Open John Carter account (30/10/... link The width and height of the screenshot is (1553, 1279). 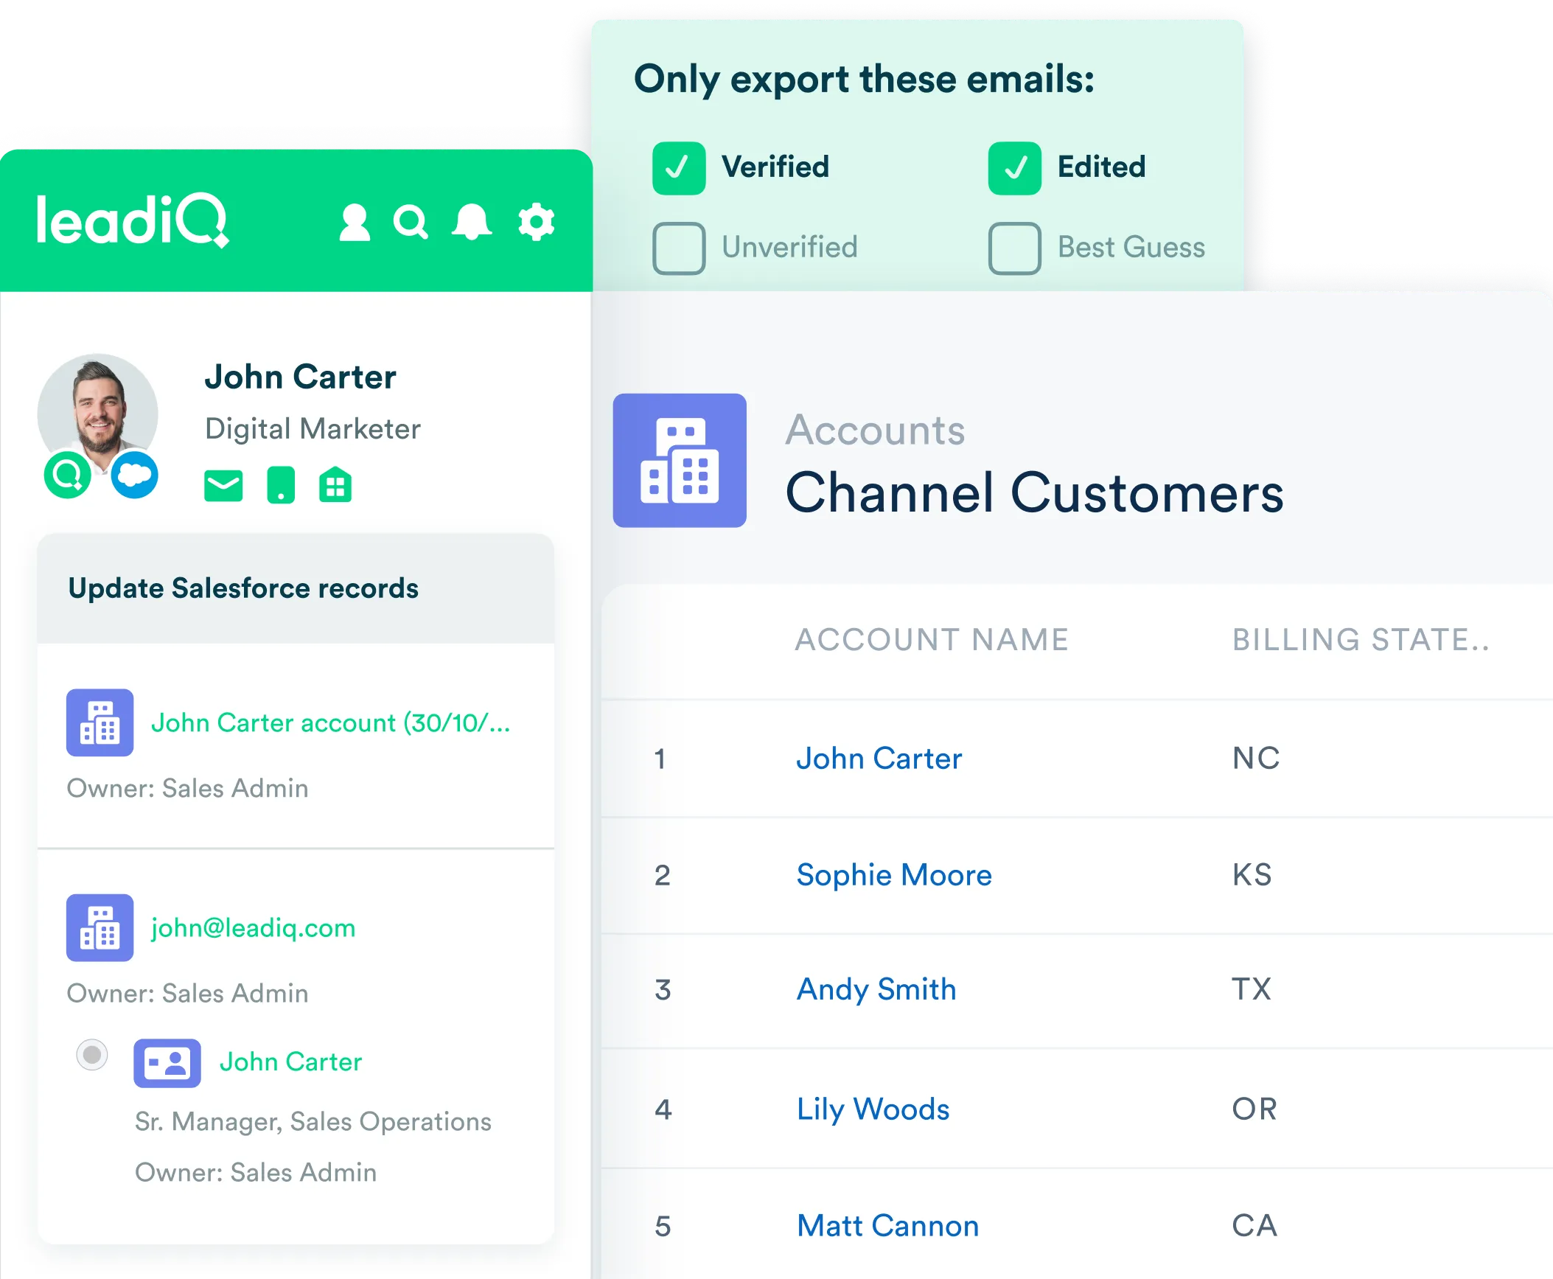330,723
